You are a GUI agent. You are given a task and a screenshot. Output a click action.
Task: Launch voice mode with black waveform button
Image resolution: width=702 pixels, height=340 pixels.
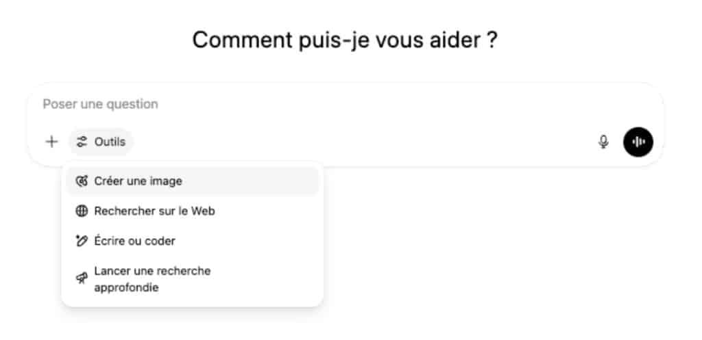tap(638, 142)
